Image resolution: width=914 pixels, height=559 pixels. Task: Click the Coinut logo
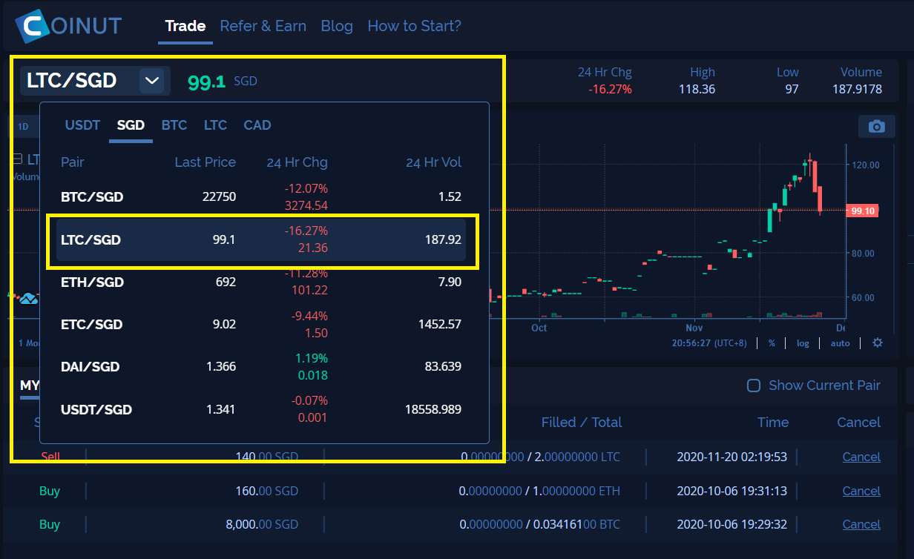coord(68,27)
